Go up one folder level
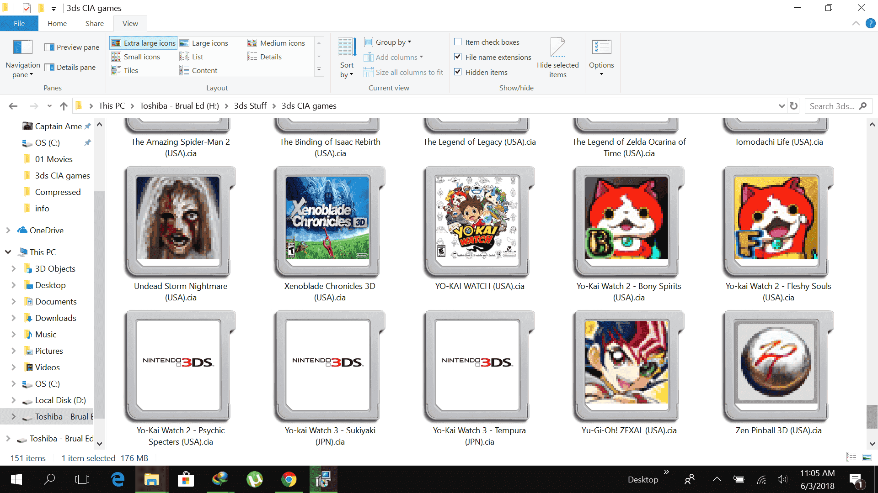This screenshot has height=493, width=878. click(x=64, y=106)
